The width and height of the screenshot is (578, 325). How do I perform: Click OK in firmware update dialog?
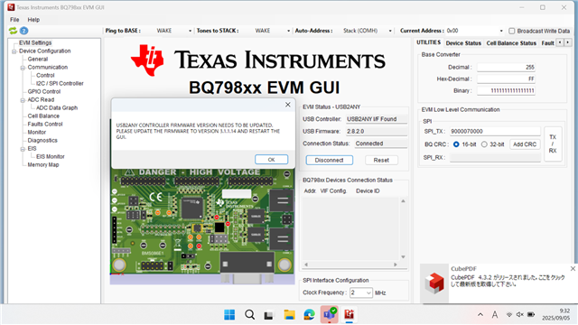tap(271, 160)
